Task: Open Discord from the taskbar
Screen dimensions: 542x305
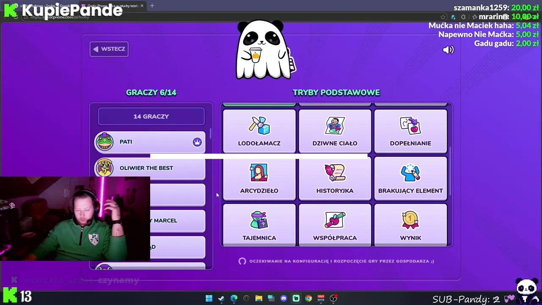Action: pos(284,298)
